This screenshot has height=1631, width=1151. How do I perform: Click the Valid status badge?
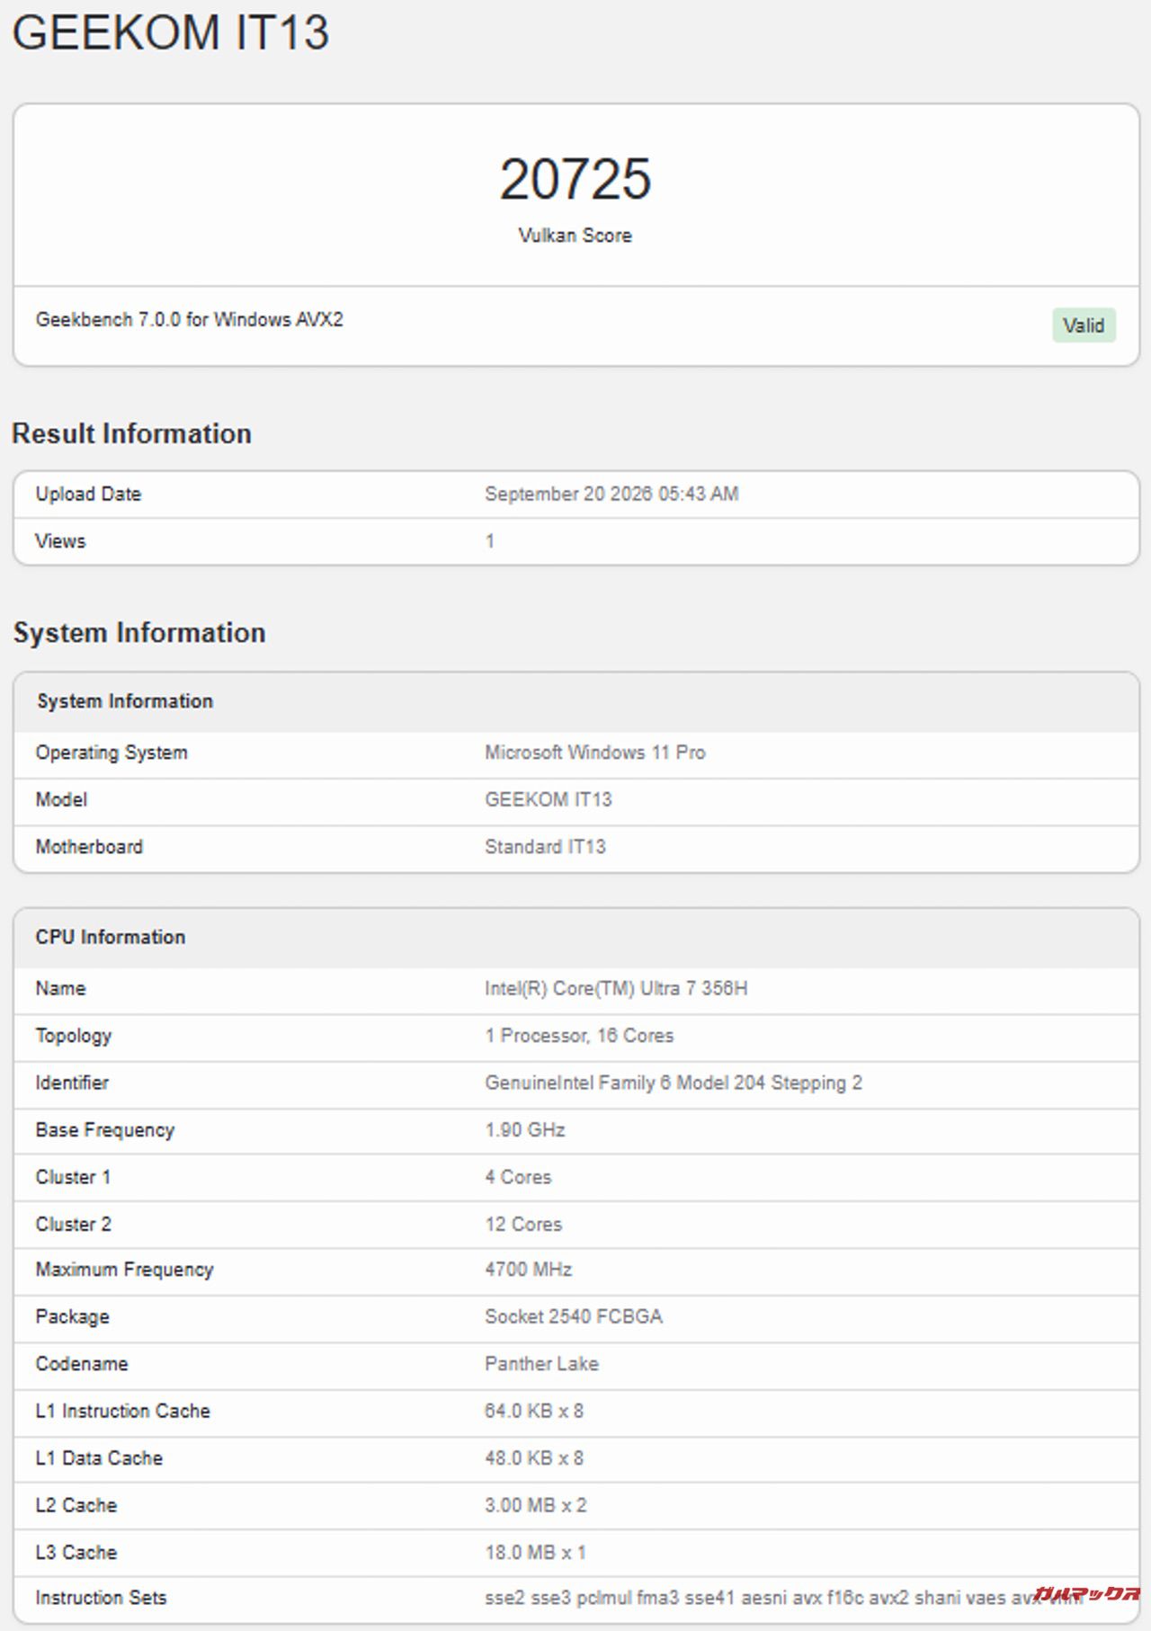point(1084,325)
